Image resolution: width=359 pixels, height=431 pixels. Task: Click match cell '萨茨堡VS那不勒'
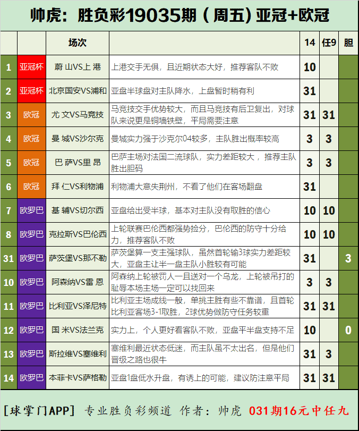(x=78, y=258)
